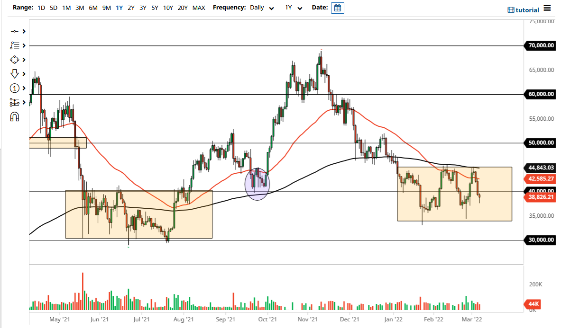
Task: Pick the arrow marker drawing tool
Action: (x=14, y=74)
